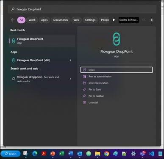The image size is (164, 159).
Task: Select Flowgear DropPoint best match result
Action: click(42, 41)
